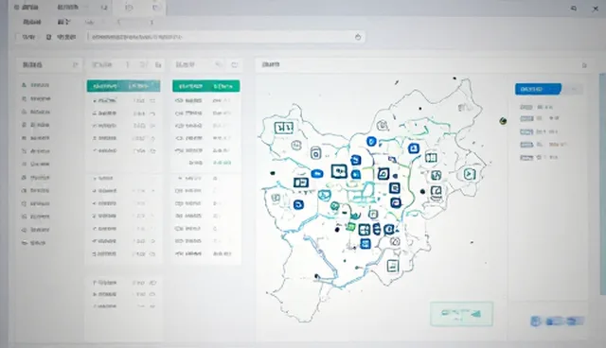Click the teal-outlined button below the map
The height and width of the screenshot is (348, 606).
[x=461, y=314]
